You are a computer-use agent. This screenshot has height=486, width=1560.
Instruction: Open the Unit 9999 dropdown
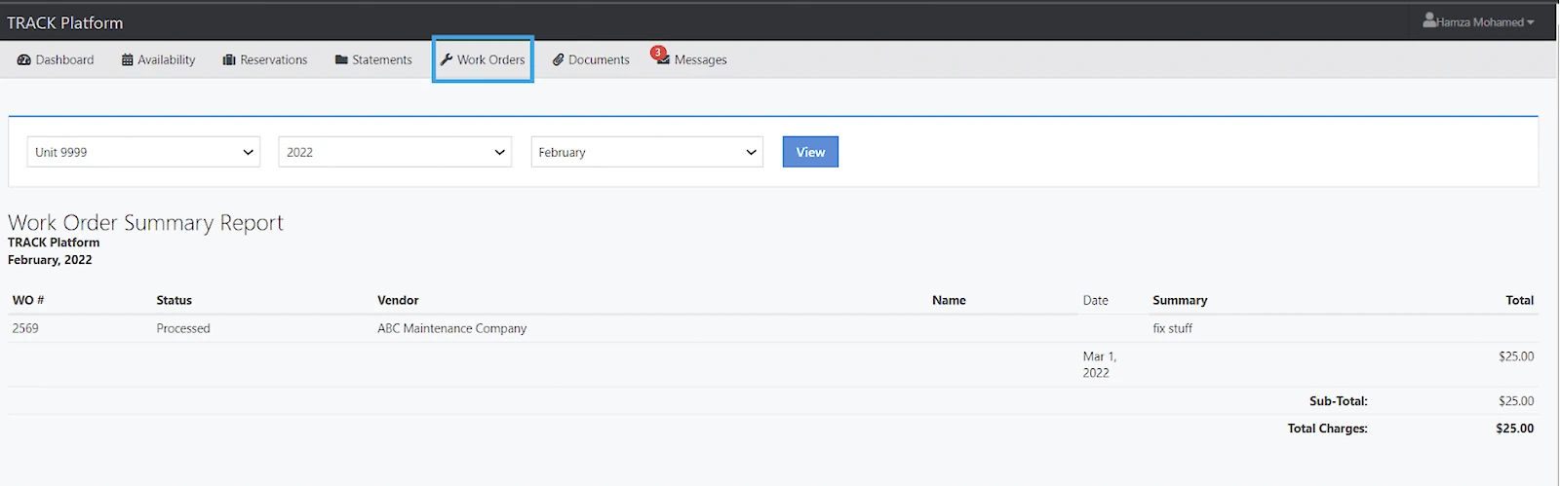(x=143, y=152)
